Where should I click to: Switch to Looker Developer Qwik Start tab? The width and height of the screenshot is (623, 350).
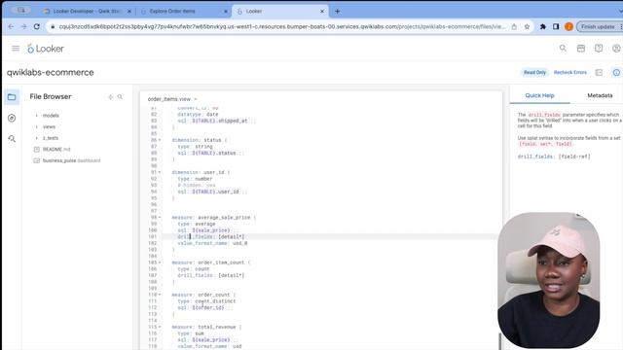tap(87, 11)
